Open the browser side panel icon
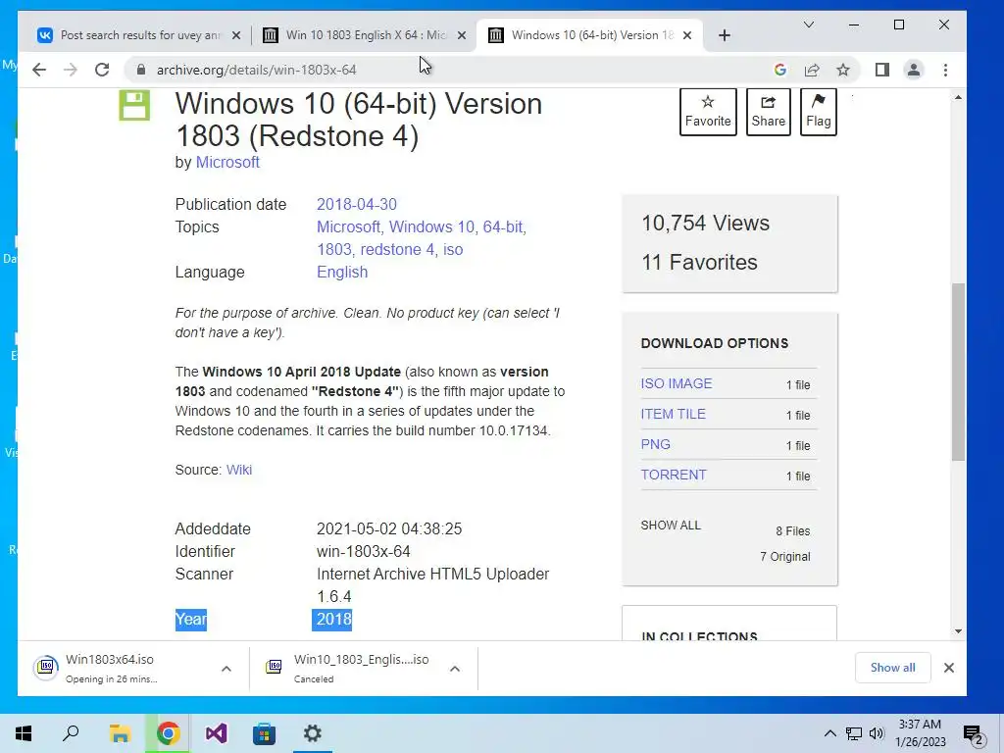The width and height of the screenshot is (1004, 753). [x=882, y=70]
